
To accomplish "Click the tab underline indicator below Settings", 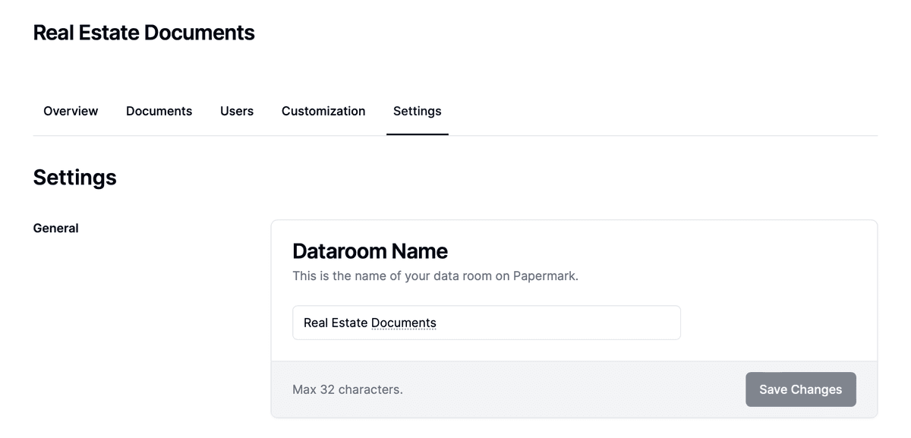I will pos(417,135).
